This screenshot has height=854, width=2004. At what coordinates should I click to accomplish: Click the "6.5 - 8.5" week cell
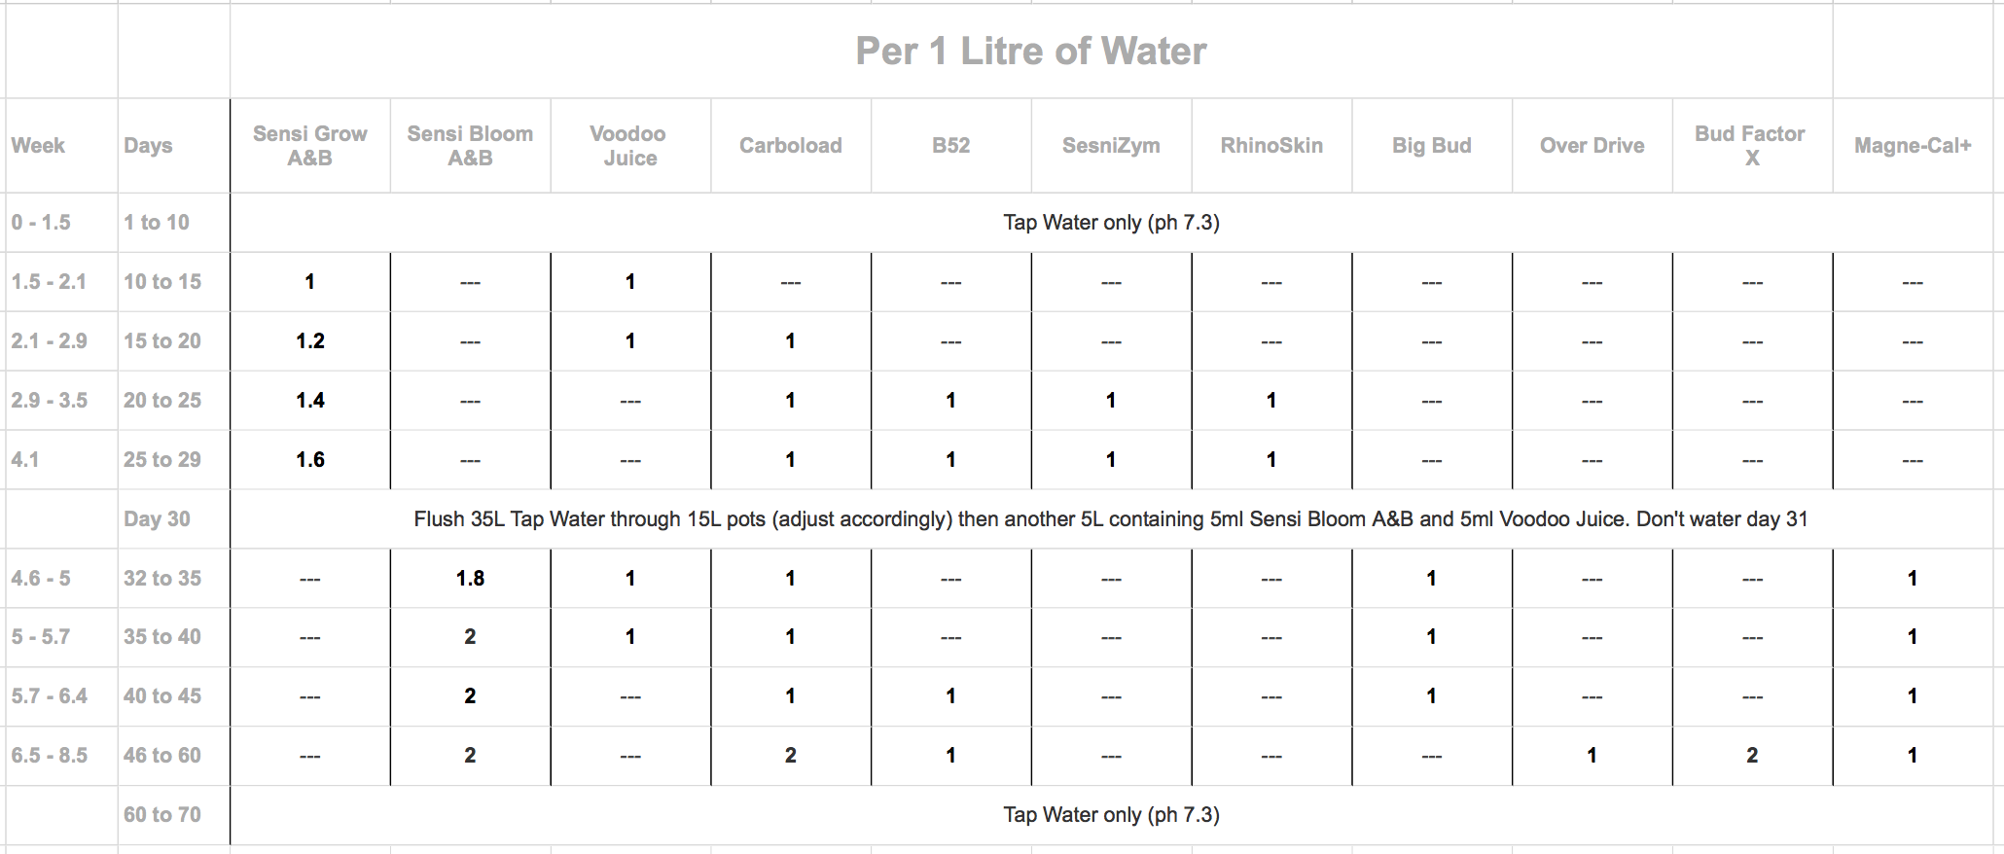(50, 756)
